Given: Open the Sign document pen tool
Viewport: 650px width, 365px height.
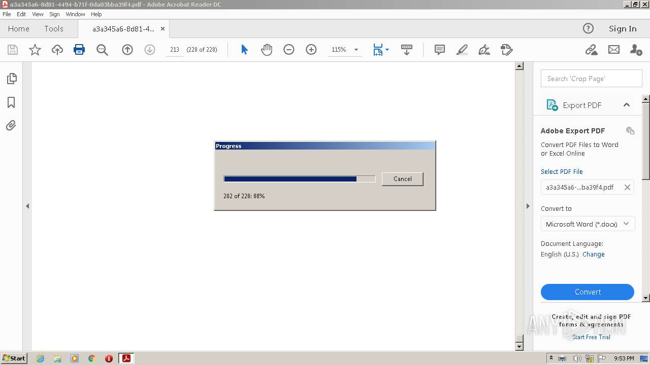Looking at the screenshot, I should (484, 50).
